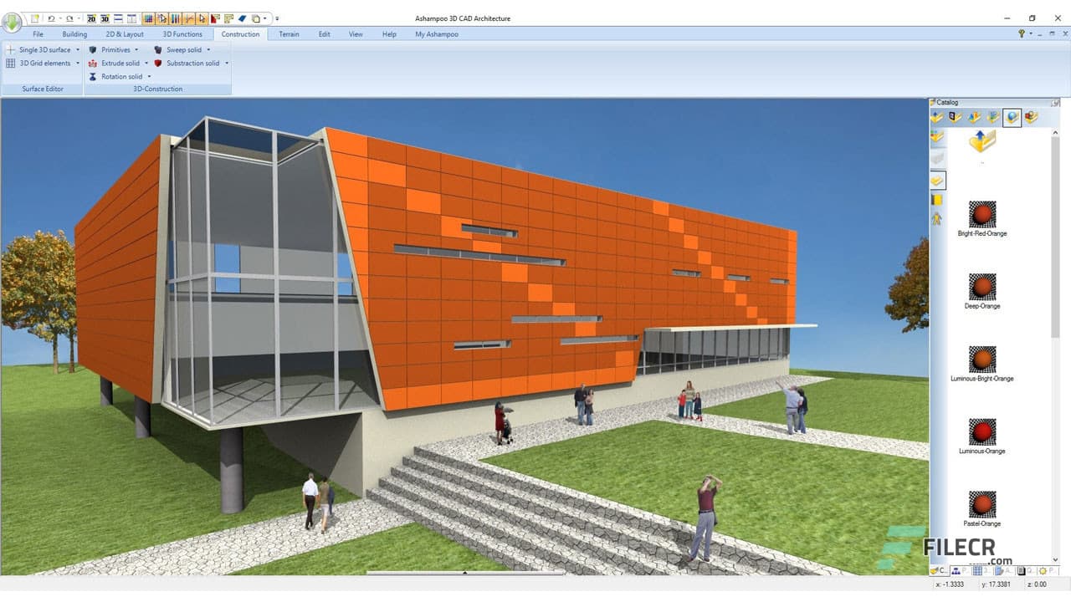Switch to the Terrain ribbon tab

pyautogui.click(x=289, y=34)
